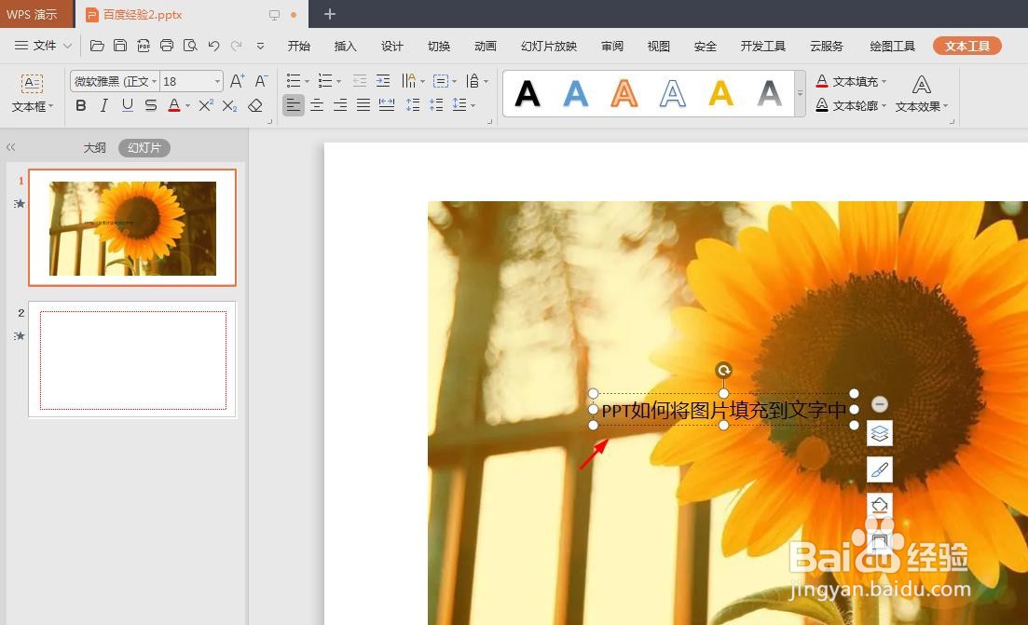Image resolution: width=1028 pixels, height=625 pixels.
Task: Open the bullet list dropdown
Action: pos(307,82)
